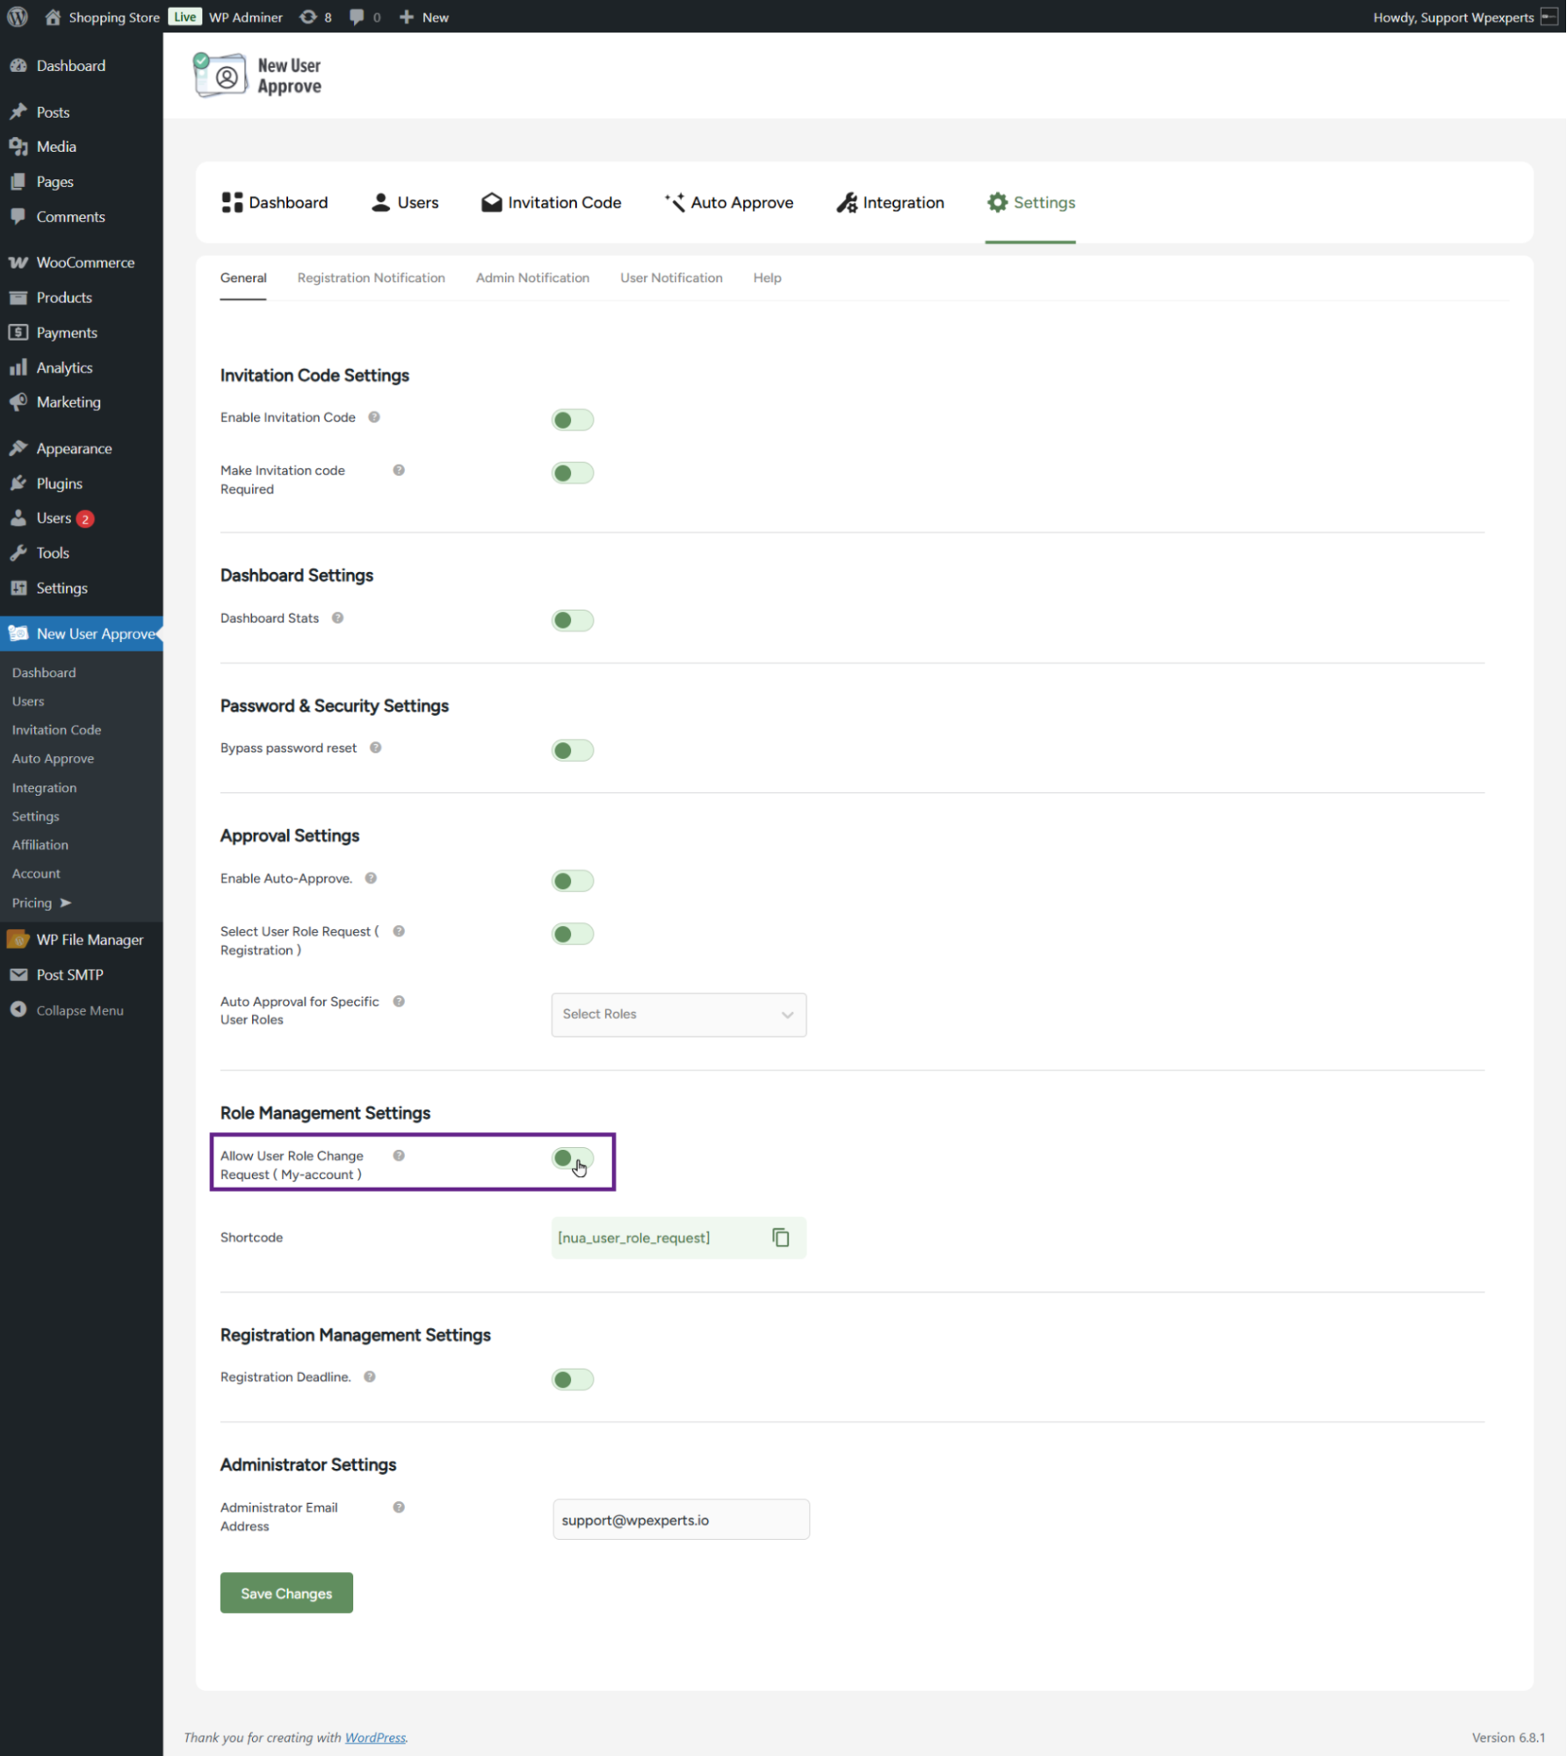Click the WordPress logo in admin bar
Image resolution: width=1567 pixels, height=1756 pixels.
[x=18, y=17]
